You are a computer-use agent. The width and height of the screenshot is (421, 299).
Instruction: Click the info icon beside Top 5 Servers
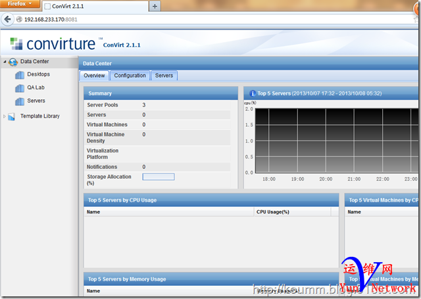click(x=253, y=93)
